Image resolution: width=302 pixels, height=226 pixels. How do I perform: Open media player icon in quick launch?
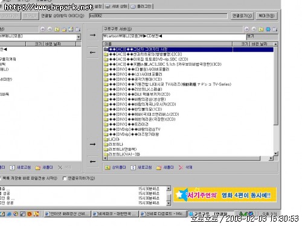(16, 214)
